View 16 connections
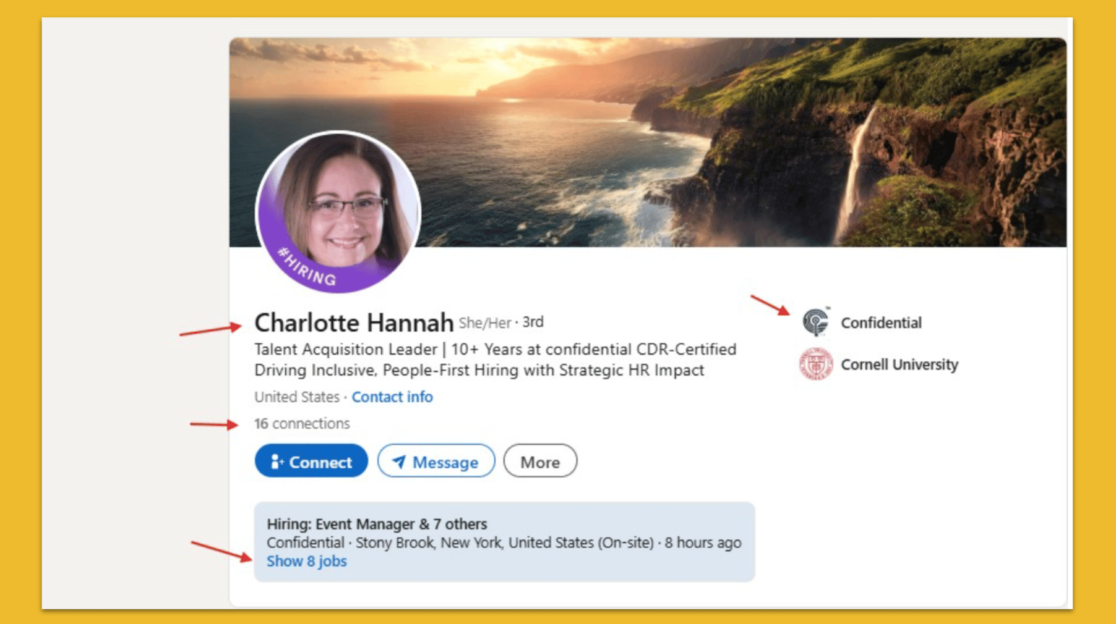 (301, 423)
